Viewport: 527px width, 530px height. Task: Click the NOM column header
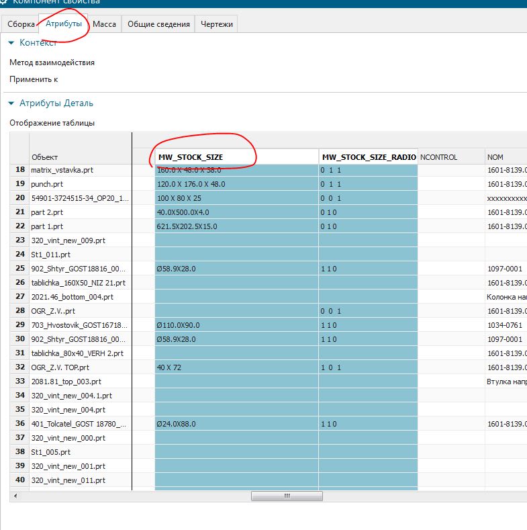(506, 157)
